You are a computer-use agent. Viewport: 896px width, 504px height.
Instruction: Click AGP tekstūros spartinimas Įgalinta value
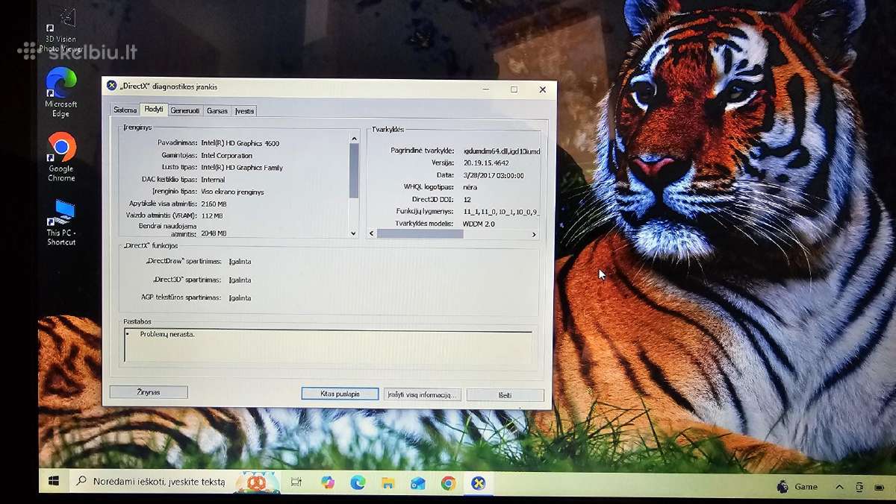click(240, 297)
